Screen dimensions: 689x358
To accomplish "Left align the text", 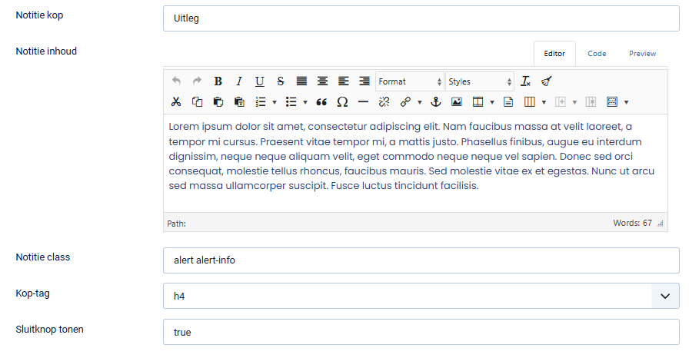I will [343, 81].
